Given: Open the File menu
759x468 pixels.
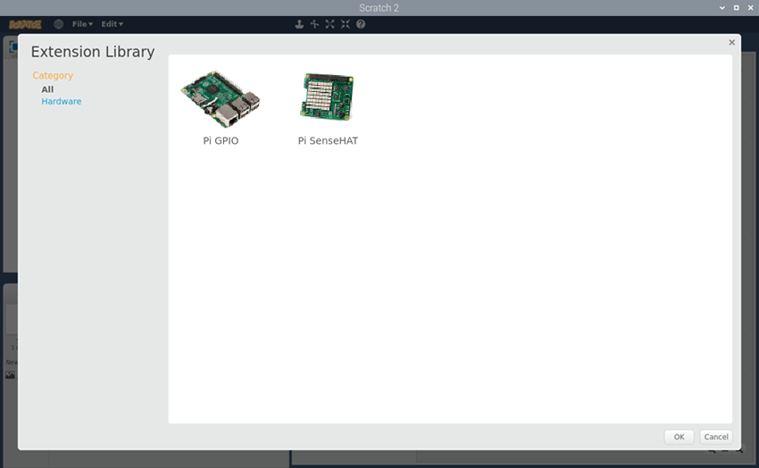Looking at the screenshot, I should 82,24.
